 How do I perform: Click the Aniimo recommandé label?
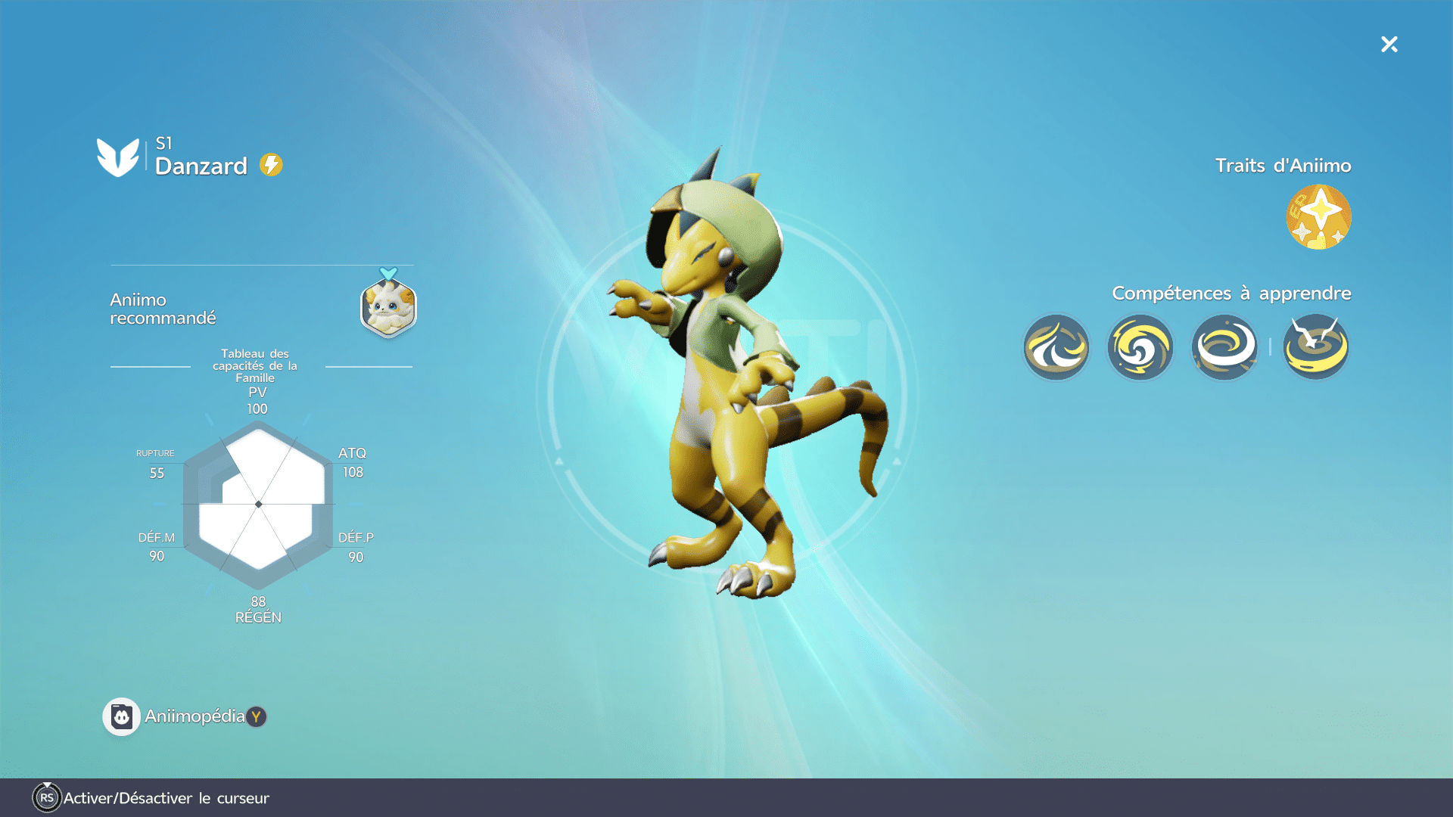pos(163,309)
